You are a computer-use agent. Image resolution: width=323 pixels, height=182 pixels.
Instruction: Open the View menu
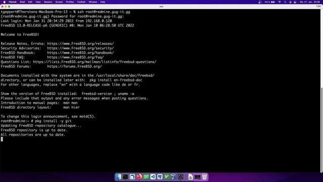tap(38, 2)
